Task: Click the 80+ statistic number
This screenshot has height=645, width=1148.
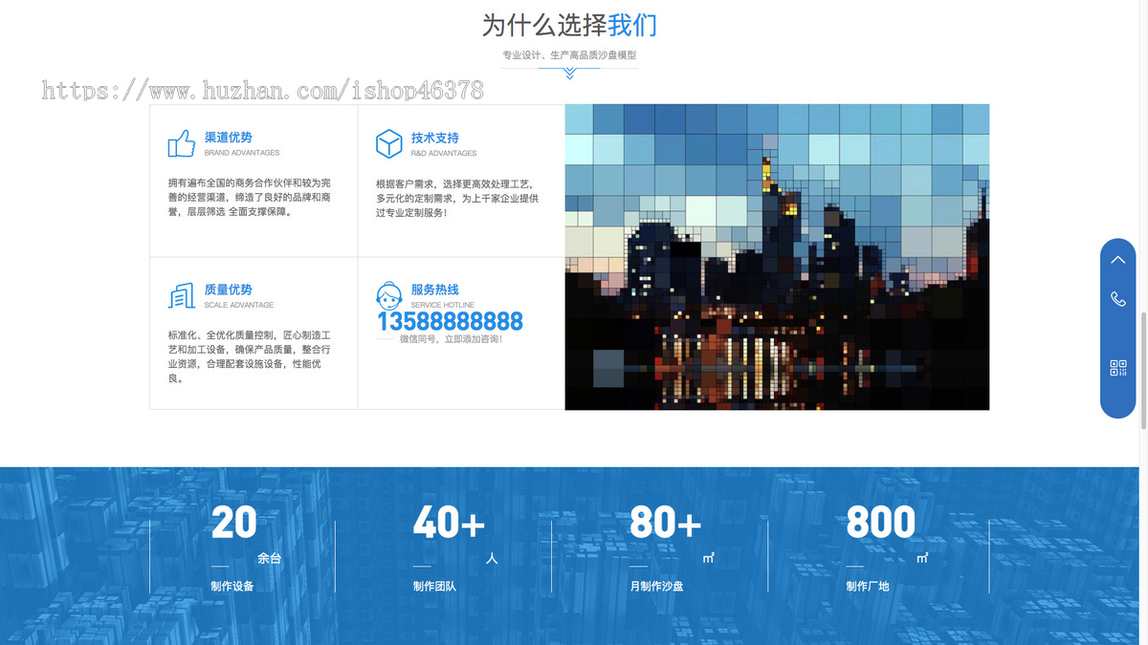Action: pos(666,523)
